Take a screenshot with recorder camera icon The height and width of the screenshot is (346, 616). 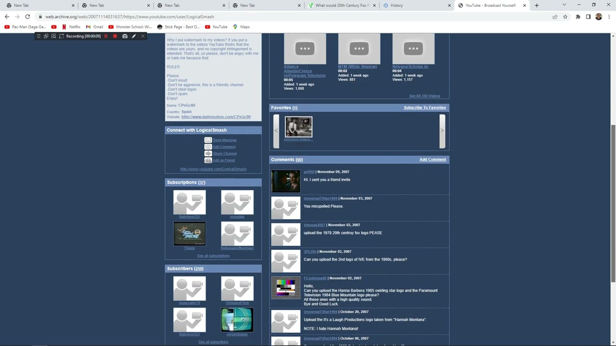(125, 36)
